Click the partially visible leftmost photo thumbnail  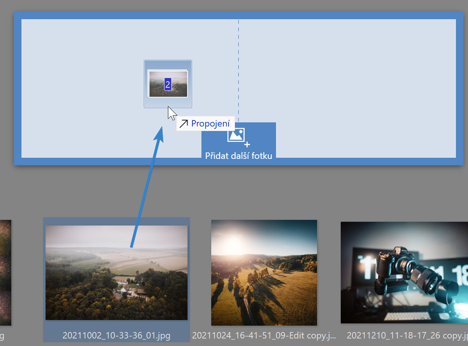tap(6, 273)
